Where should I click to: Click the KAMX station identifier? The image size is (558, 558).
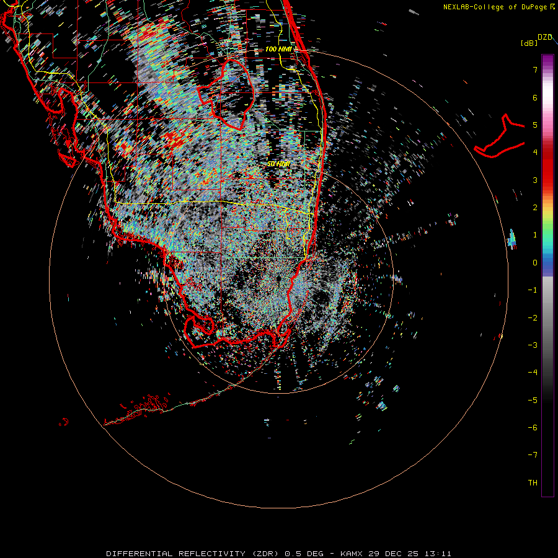[x=352, y=554]
